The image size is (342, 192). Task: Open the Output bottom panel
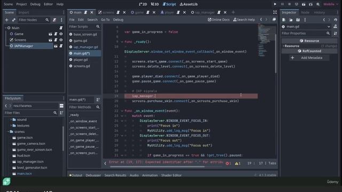(76, 175)
